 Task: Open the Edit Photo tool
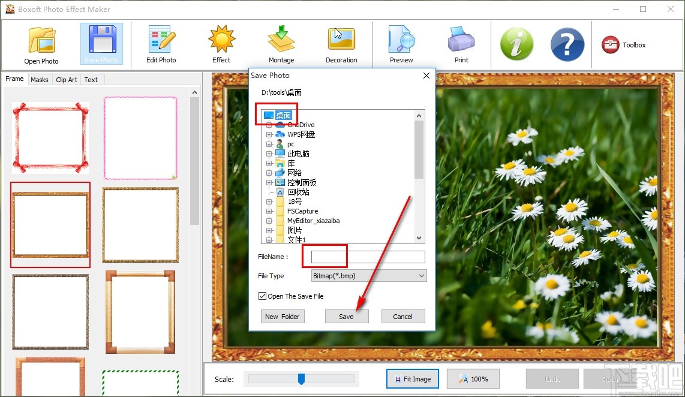coord(161,44)
